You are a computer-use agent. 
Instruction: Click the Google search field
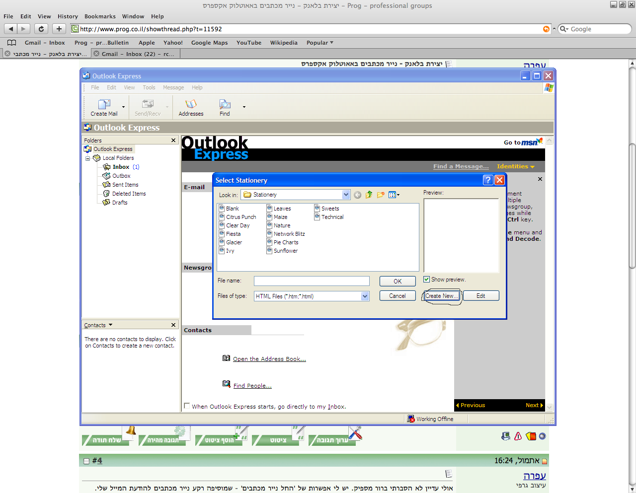pos(595,29)
